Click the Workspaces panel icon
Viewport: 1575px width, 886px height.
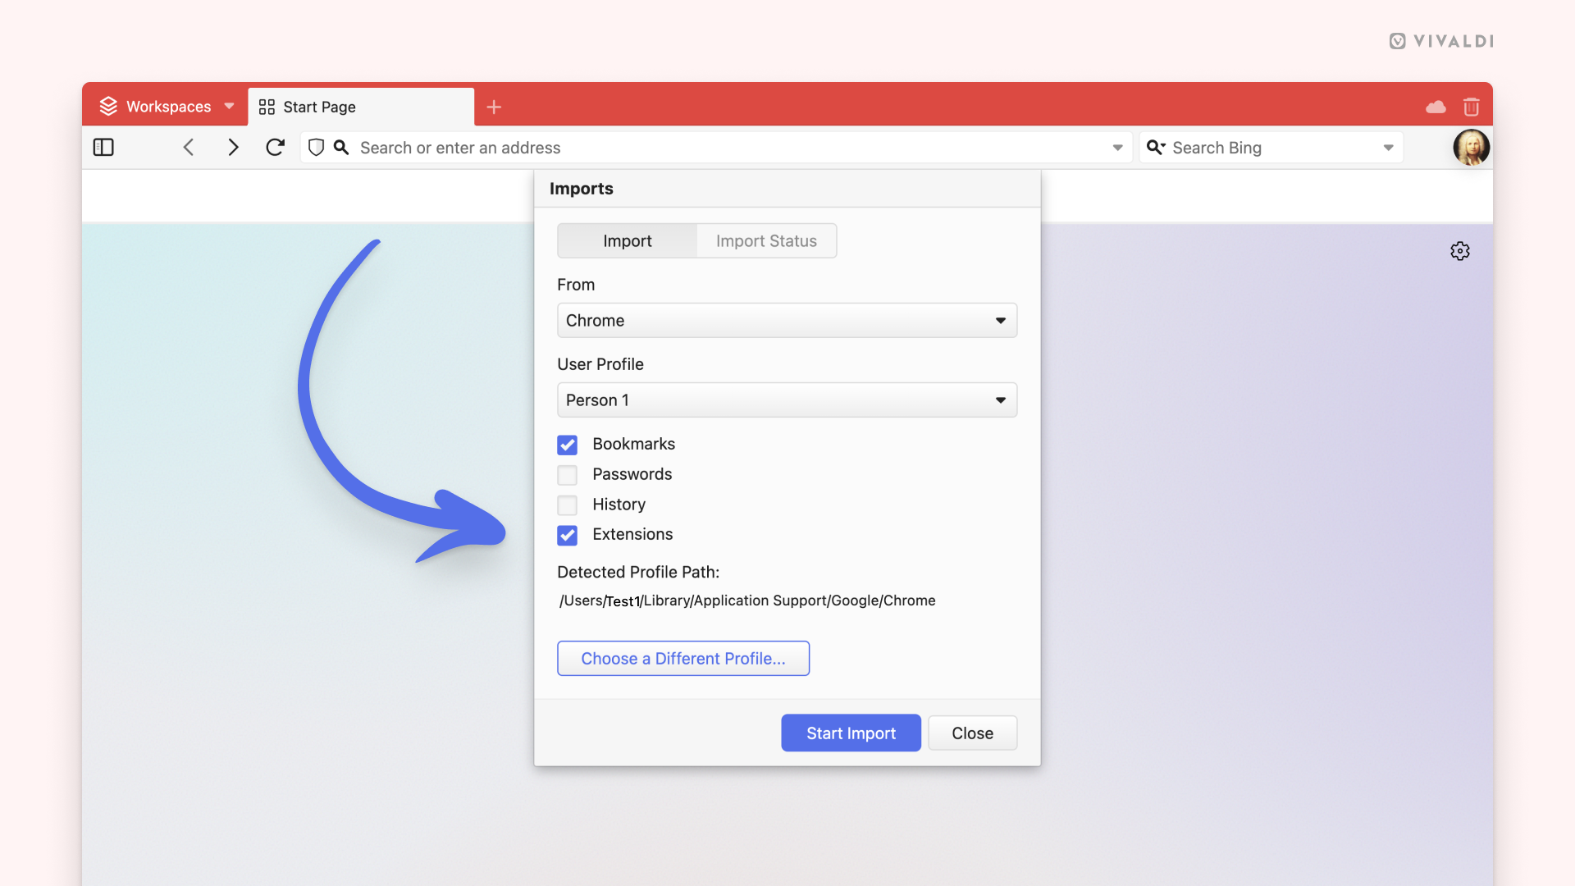tap(107, 106)
